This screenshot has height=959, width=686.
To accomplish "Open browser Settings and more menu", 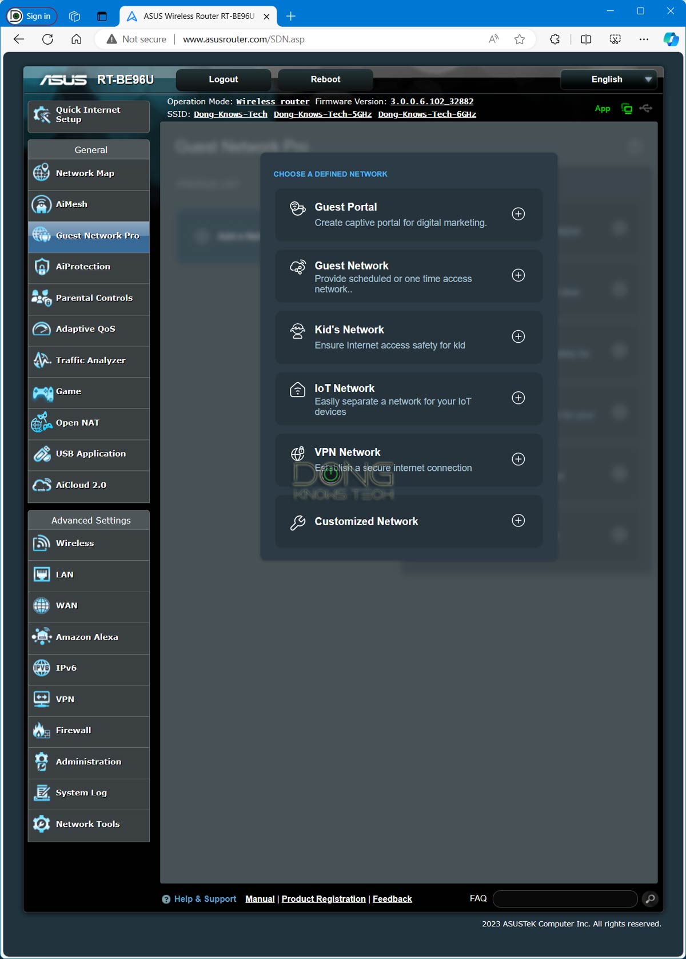I will pos(644,39).
